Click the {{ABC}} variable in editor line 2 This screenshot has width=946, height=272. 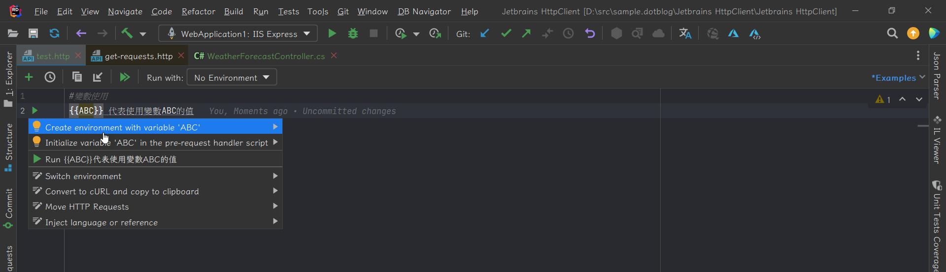tap(86, 111)
